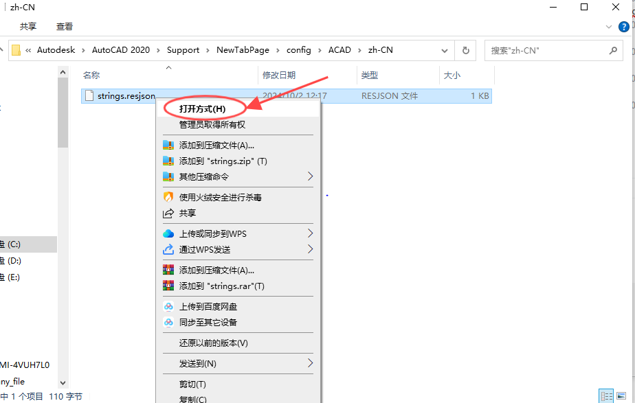Open Explorer help via question mark icon
635x403 pixels.
coord(625,27)
